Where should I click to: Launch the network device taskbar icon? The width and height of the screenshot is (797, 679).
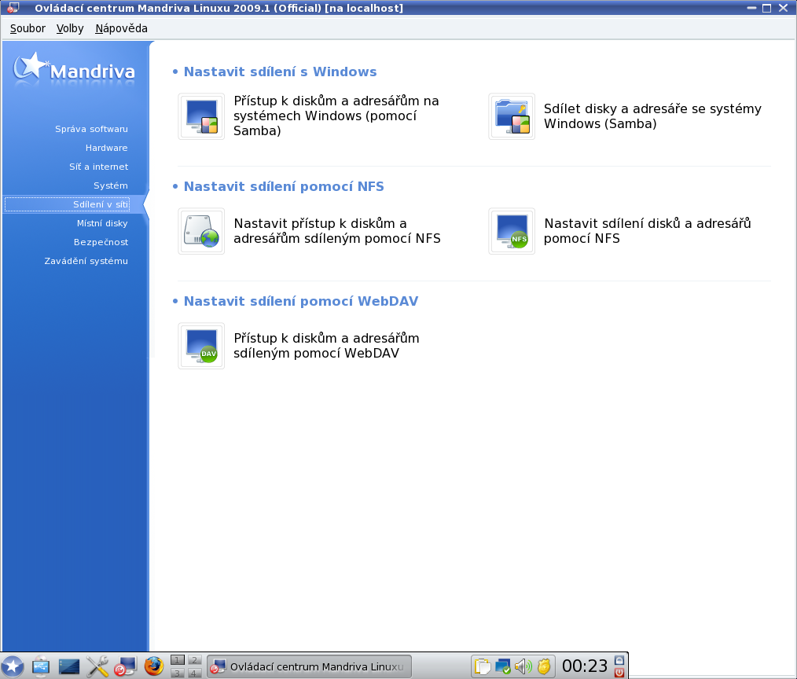tap(41, 666)
